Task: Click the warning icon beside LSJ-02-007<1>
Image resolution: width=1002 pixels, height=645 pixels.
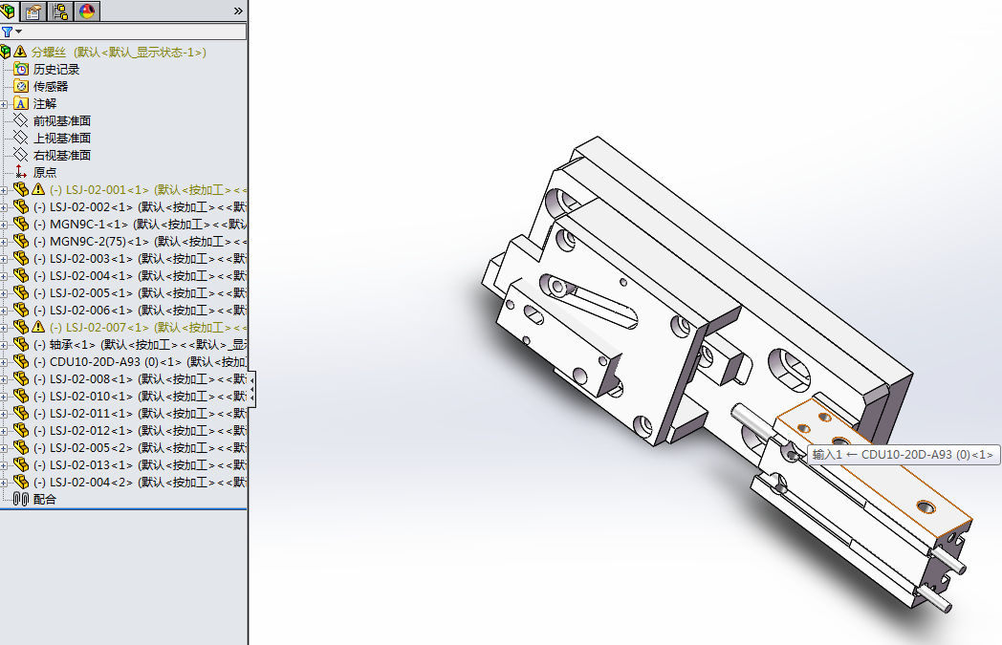Action: click(38, 327)
